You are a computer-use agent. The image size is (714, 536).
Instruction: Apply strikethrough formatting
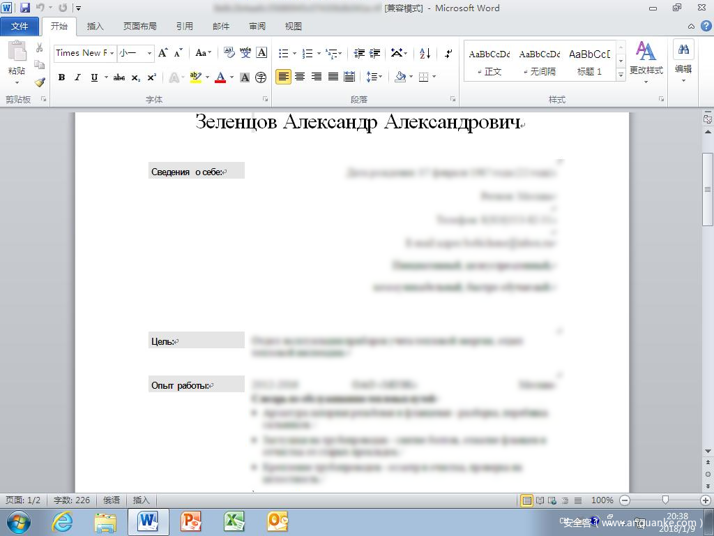point(119,77)
